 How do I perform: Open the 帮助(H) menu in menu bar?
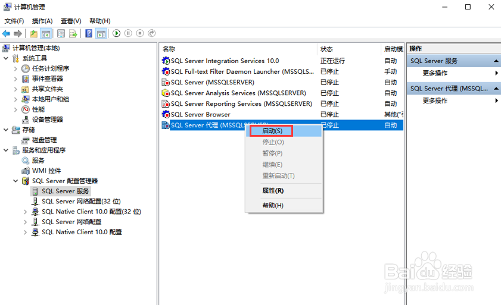100,21
